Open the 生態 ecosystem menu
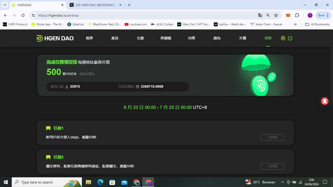Image resolution: width=333 pixels, height=187 pixels. coord(140,38)
